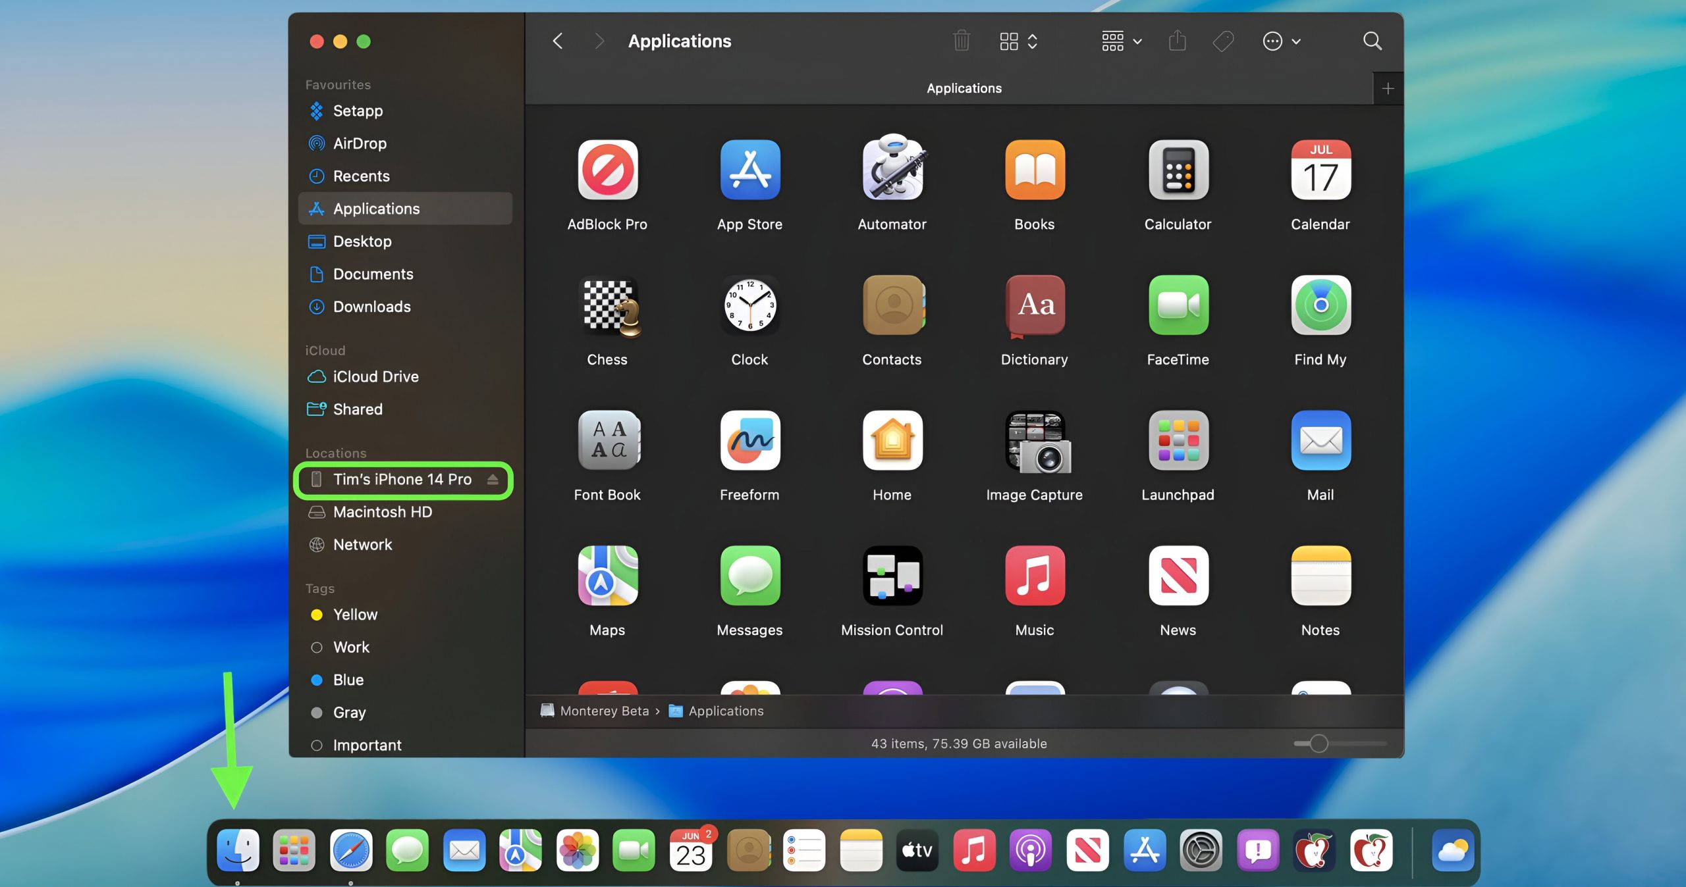
Task: Open Finder search magnifier
Action: click(1372, 41)
